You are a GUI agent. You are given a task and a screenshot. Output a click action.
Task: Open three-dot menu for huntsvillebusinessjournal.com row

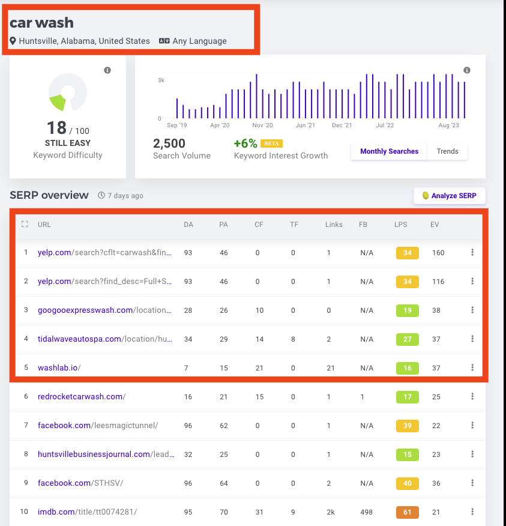click(472, 454)
